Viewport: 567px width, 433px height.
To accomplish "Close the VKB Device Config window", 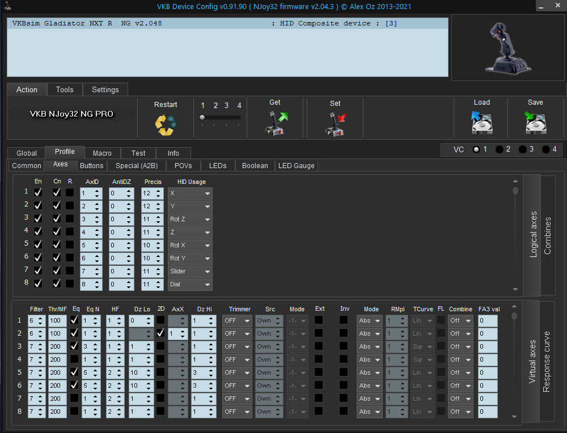I will pos(558,6).
